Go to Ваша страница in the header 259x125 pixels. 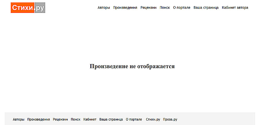(x=206, y=7)
